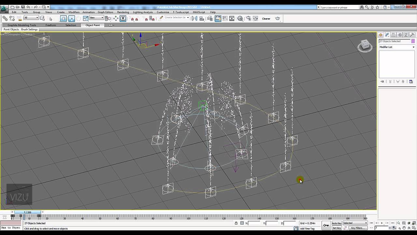Open the Curve Editor icon
Screen dimensions: 417x235
(225, 19)
